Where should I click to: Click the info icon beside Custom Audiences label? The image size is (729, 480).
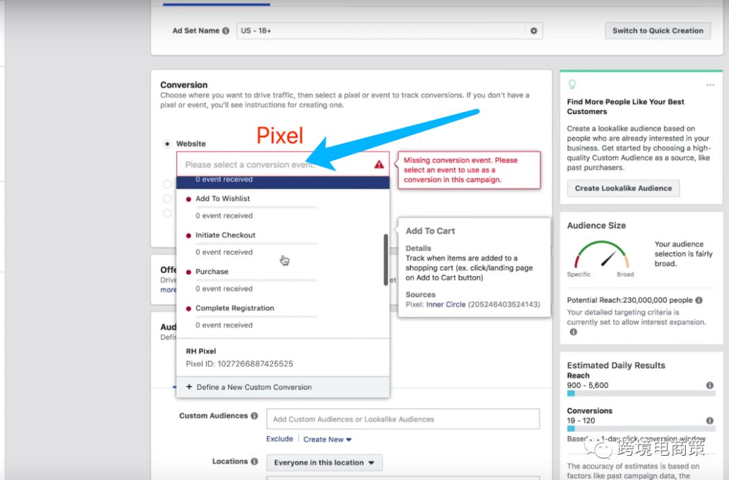[254, 416]
